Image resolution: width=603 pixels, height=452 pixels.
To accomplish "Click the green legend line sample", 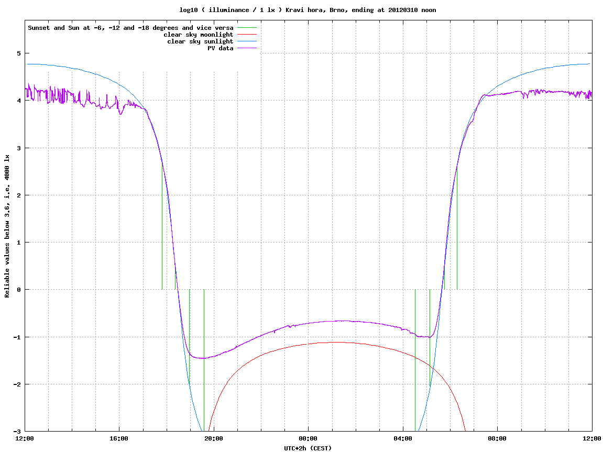I will click(247, 28).
